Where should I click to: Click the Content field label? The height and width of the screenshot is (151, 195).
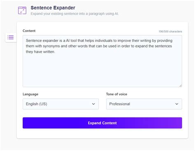(29, 31)
